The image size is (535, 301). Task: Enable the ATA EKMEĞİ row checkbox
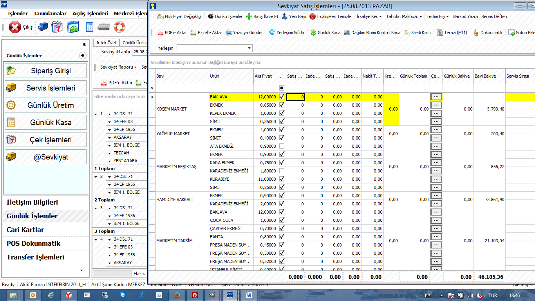pos(281,146)
